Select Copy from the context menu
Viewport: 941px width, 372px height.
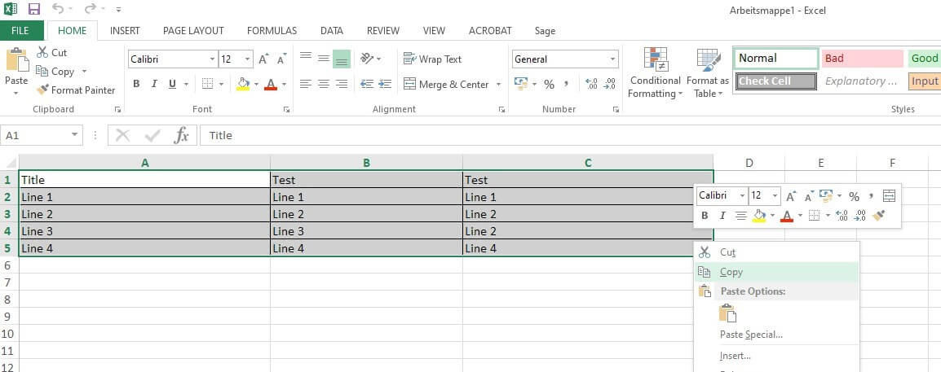tap(731, 273)
